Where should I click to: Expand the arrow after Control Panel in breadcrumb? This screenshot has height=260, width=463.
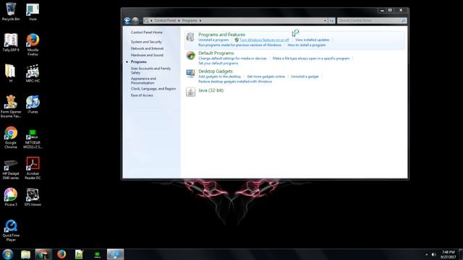click(x=179, y=21)
